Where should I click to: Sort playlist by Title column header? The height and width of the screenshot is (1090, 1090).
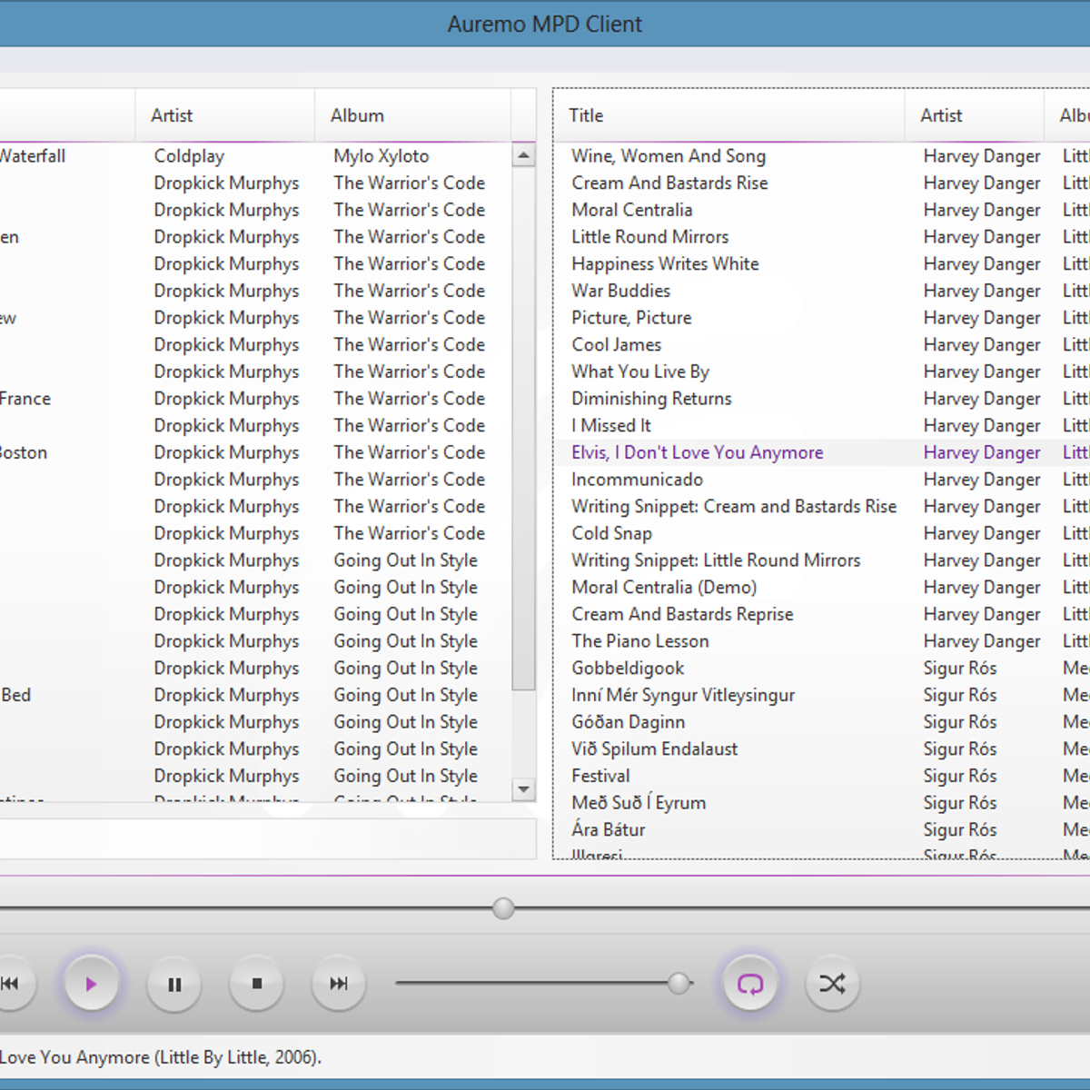pos(729,115)
